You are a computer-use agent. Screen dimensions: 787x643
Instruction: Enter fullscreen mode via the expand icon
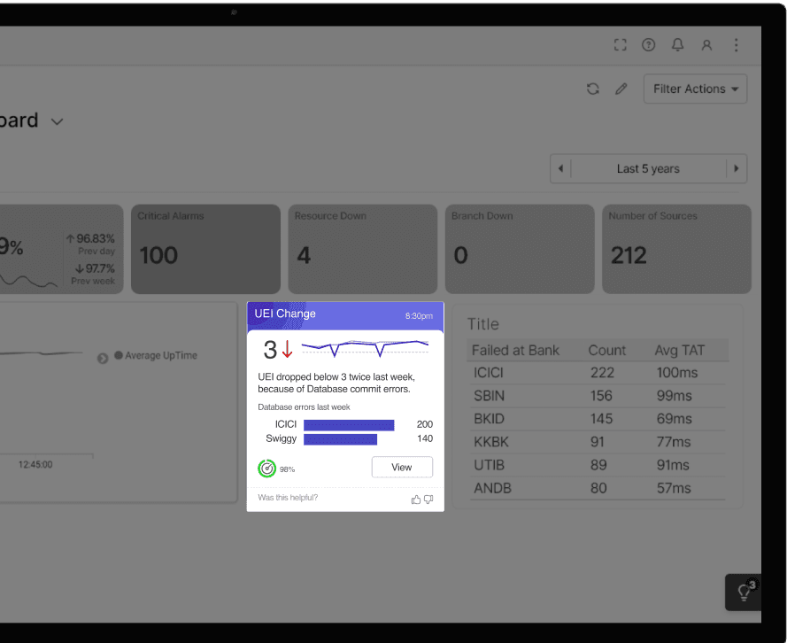click(621, 45)
